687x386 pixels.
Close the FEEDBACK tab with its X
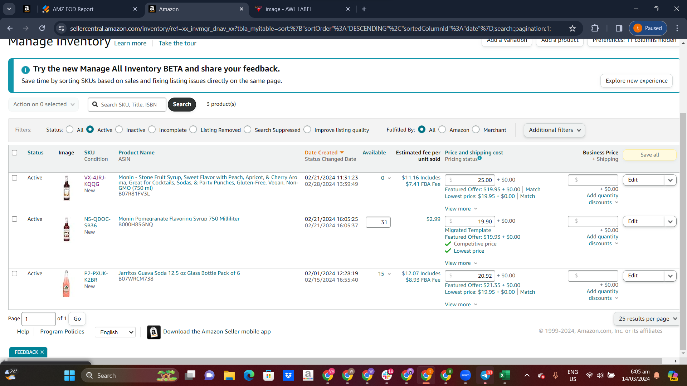click(42, 352)
